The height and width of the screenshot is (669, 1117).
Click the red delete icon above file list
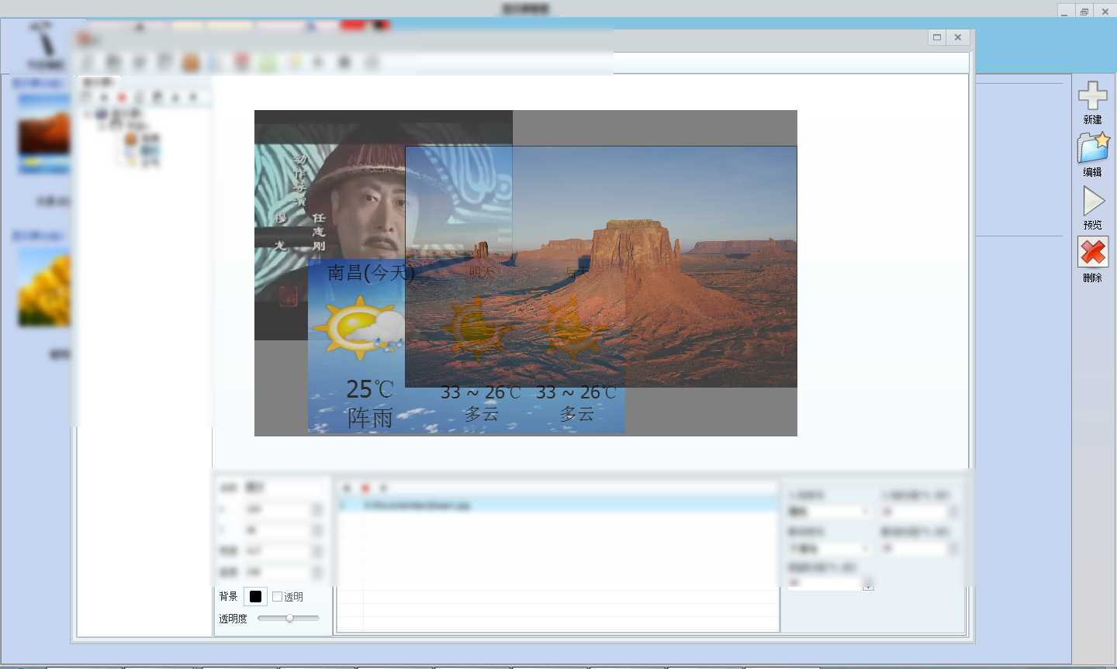point(365,488)
